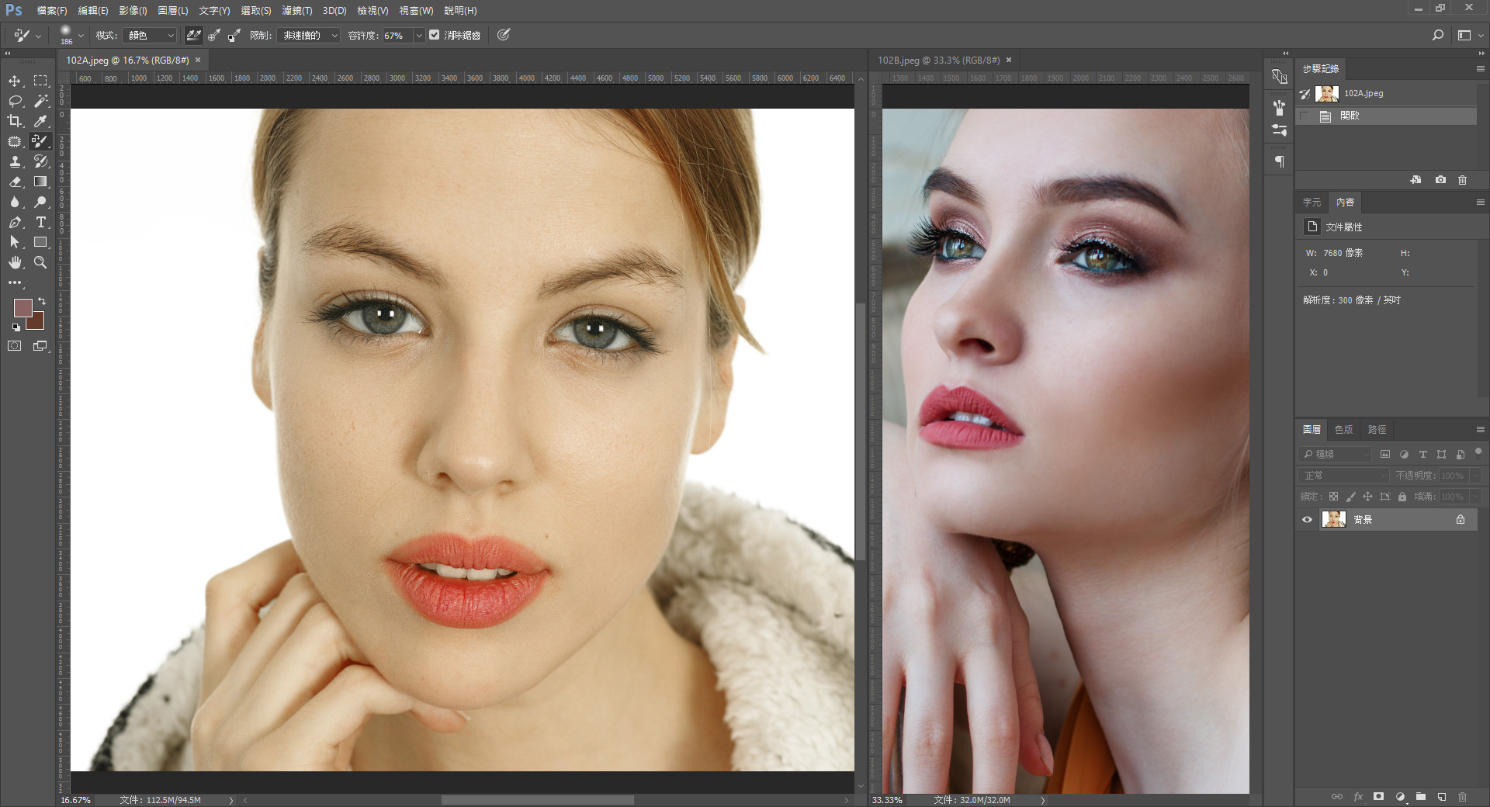Viewport: 1490px width, 807px height.
Task: Select the Rectangle shape tool
Action: (40, 242)
